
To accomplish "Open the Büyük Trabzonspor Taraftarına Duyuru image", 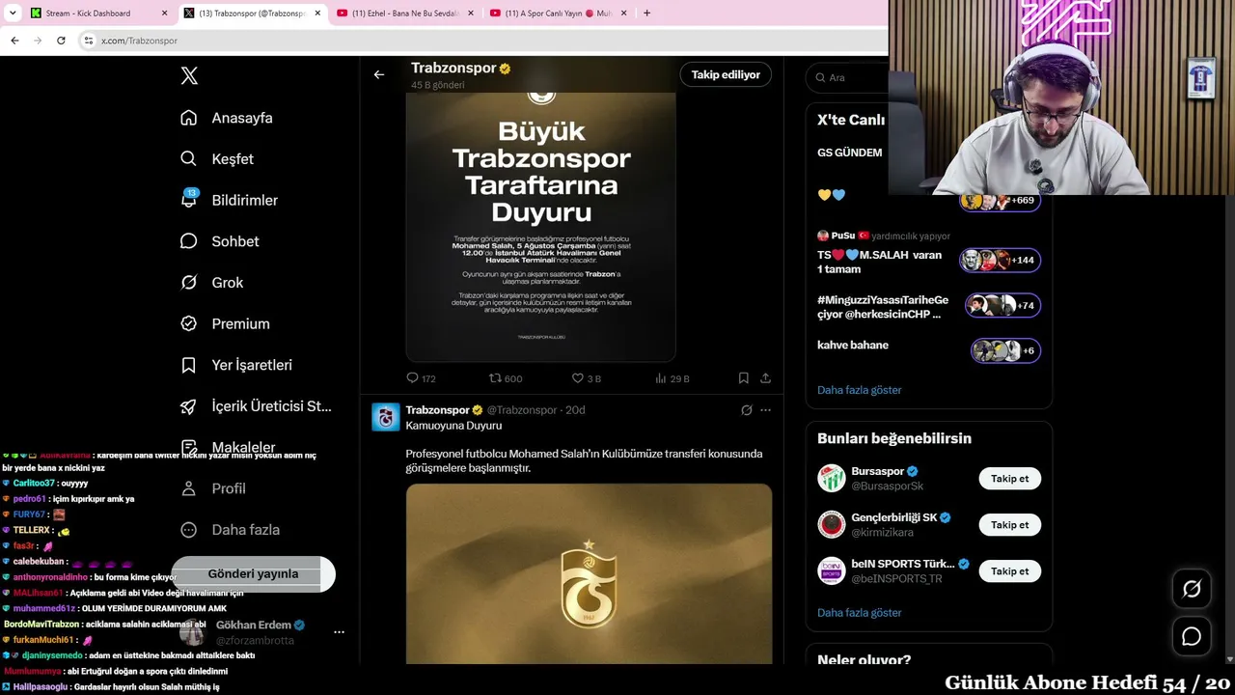I will pyautogui.click(x=540, y=227).
